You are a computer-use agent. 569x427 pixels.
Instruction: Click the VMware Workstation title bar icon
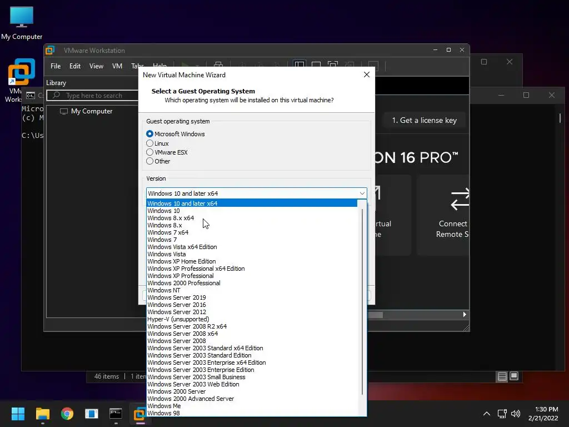[x=50, y=50]
